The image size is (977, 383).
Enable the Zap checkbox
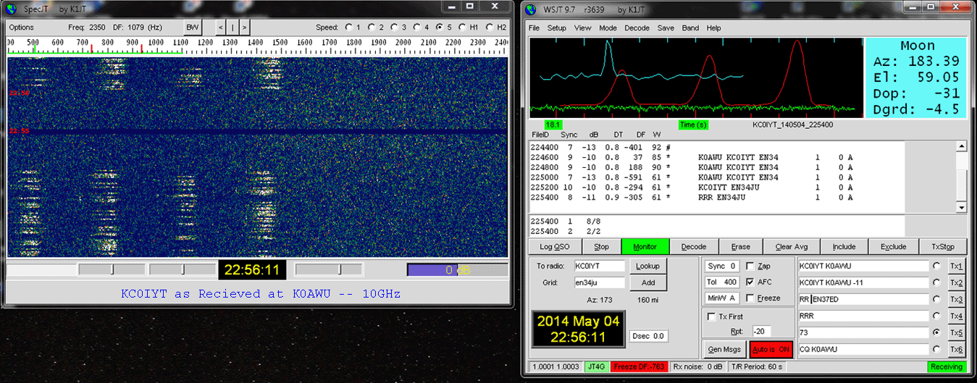pos(750,266)
